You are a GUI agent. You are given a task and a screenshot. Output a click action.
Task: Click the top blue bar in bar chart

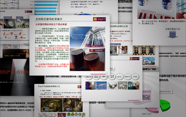[46, 2]
